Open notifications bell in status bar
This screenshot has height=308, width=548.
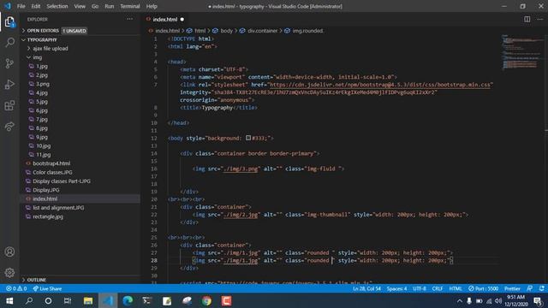pos(541,288)
